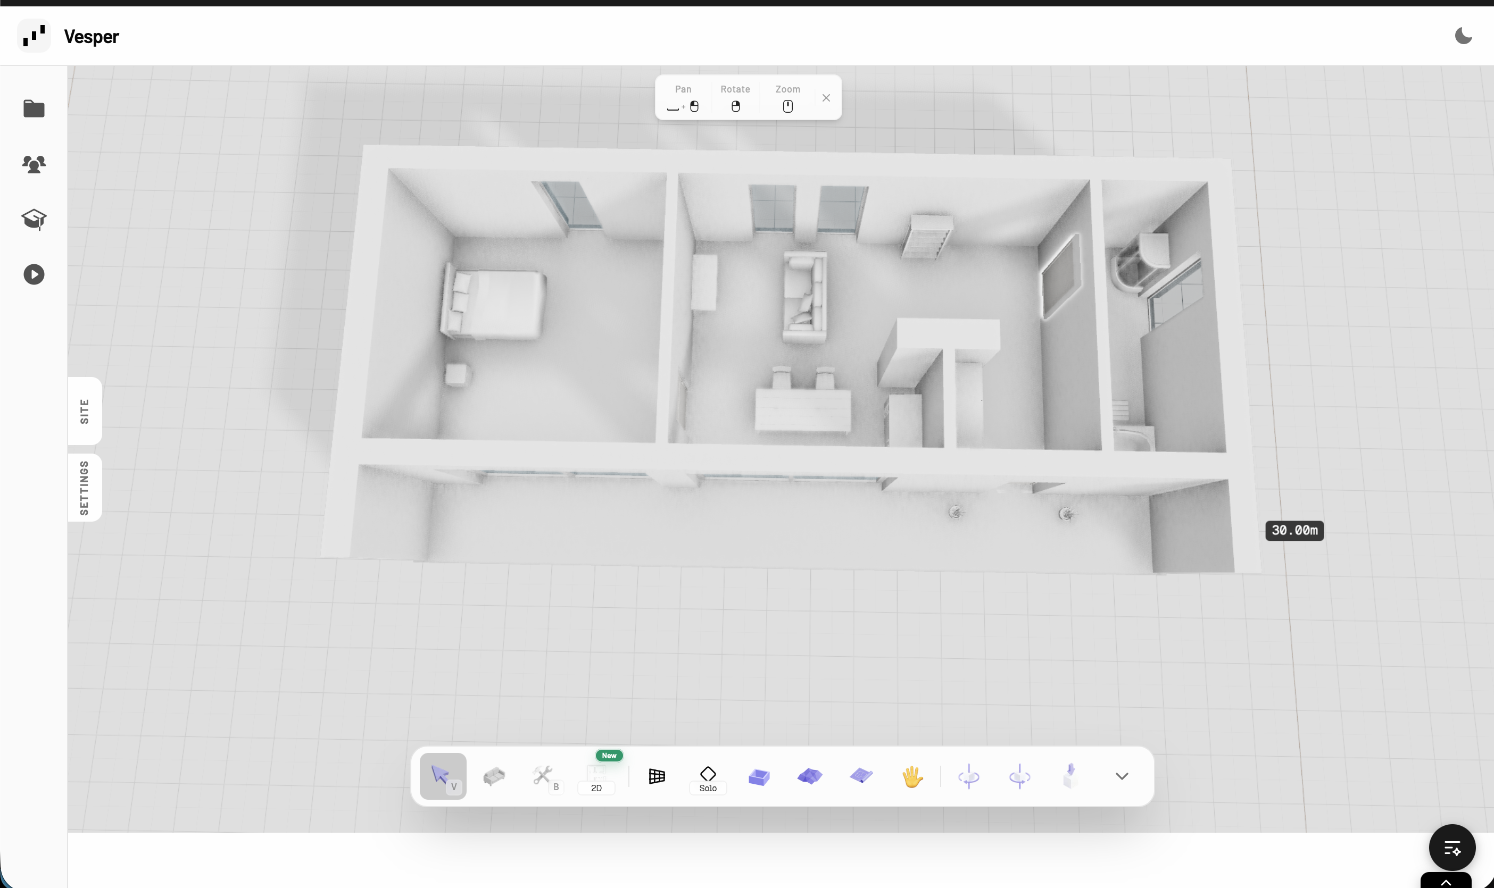Click the blueprint scroll icon

point(861,776)
